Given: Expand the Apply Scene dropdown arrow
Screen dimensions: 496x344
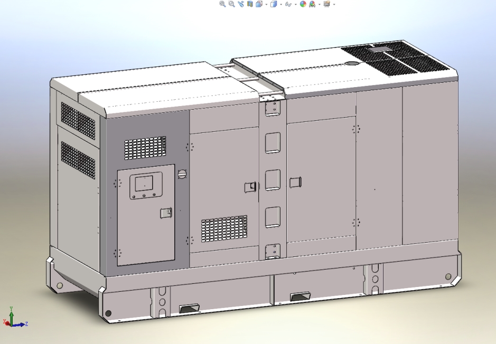Looking at the screenshot, I should pos(320,4).
